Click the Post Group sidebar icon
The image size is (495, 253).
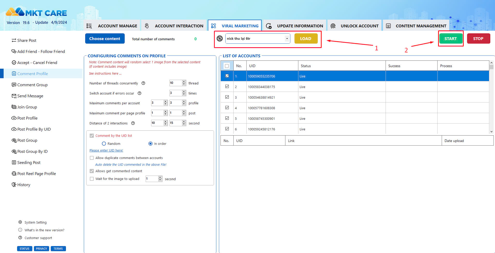point(14,140)
